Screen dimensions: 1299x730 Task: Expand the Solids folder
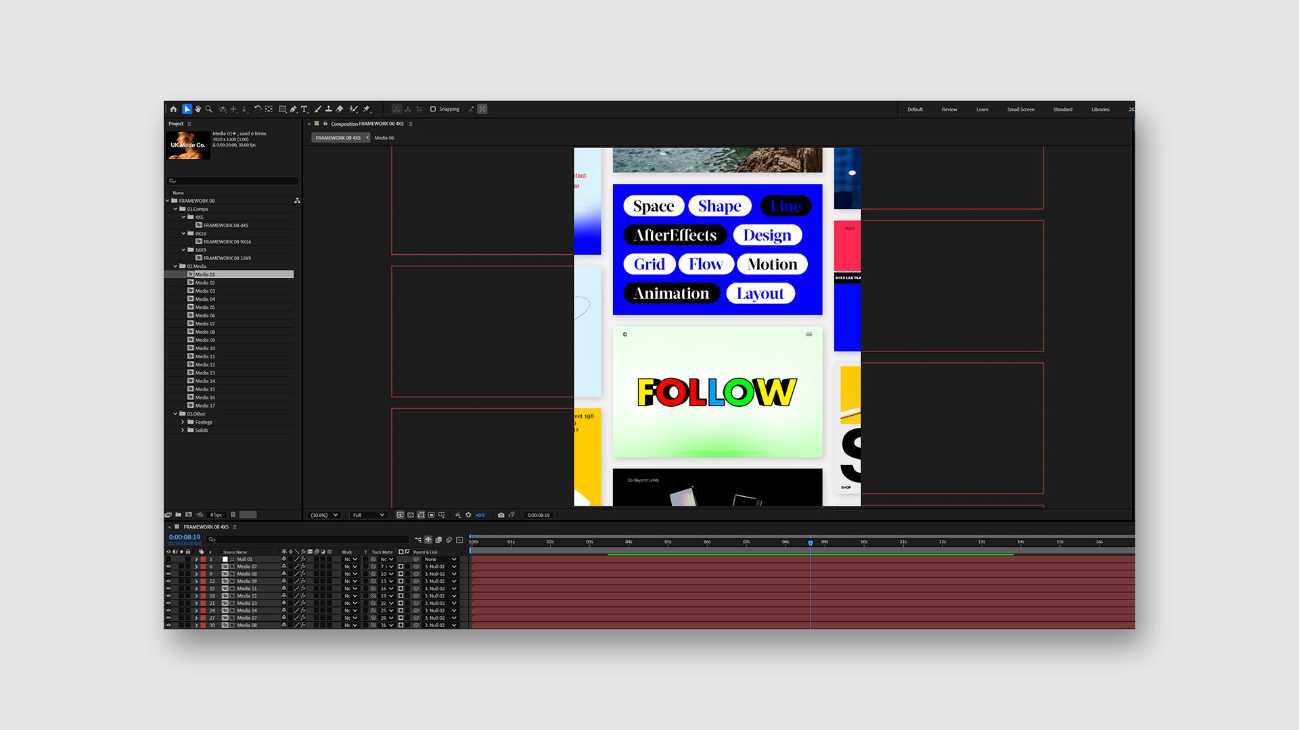(x=183, y=430)
